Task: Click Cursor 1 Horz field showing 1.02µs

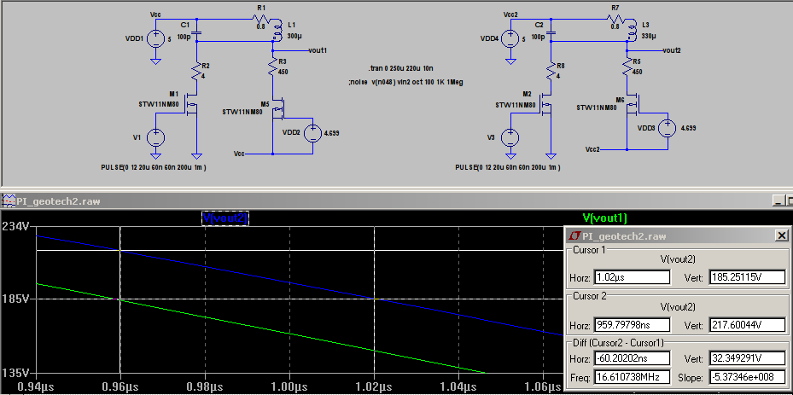Action: pos(633,276)
